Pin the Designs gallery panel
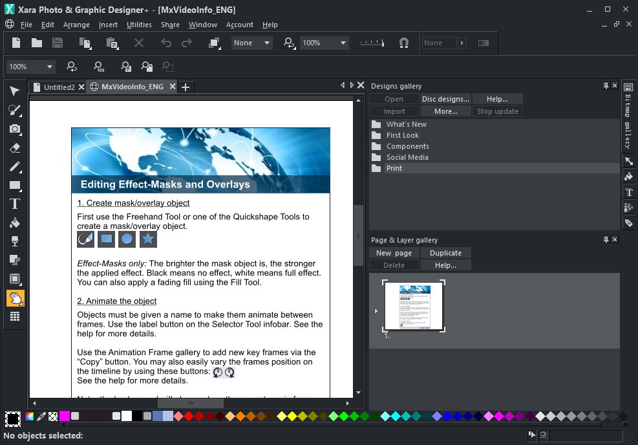 [606, 86]
